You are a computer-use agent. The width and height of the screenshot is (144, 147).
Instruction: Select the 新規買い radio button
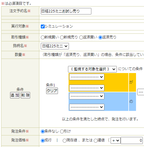pos(43,38)
